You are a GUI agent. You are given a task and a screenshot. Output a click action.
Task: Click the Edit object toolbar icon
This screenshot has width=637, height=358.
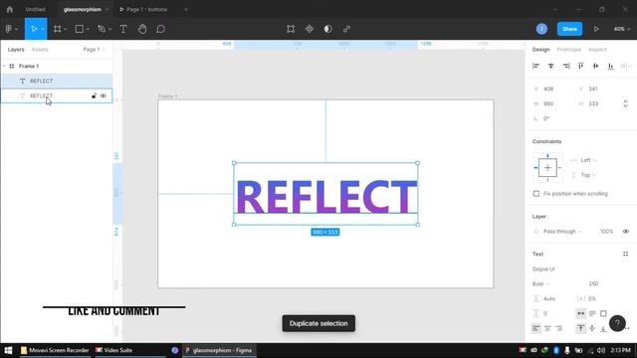(x=291, y=29)
